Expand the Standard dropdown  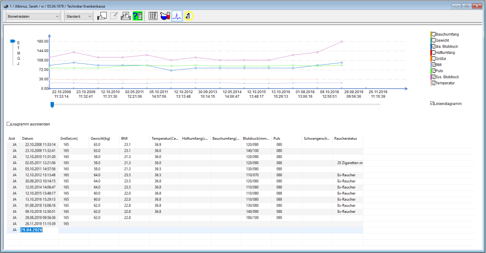click(79, 16)
